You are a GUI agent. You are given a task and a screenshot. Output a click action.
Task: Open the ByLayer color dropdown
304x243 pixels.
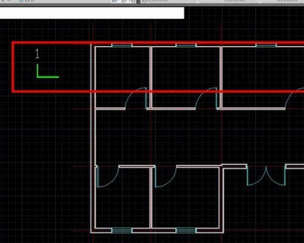coord(168,1)
